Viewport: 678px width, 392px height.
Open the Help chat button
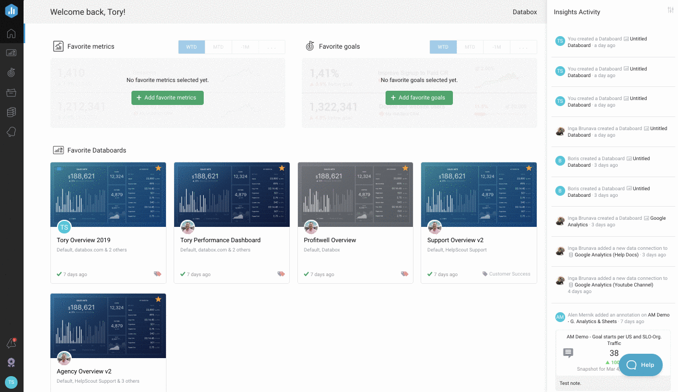[x=641, y=365]
